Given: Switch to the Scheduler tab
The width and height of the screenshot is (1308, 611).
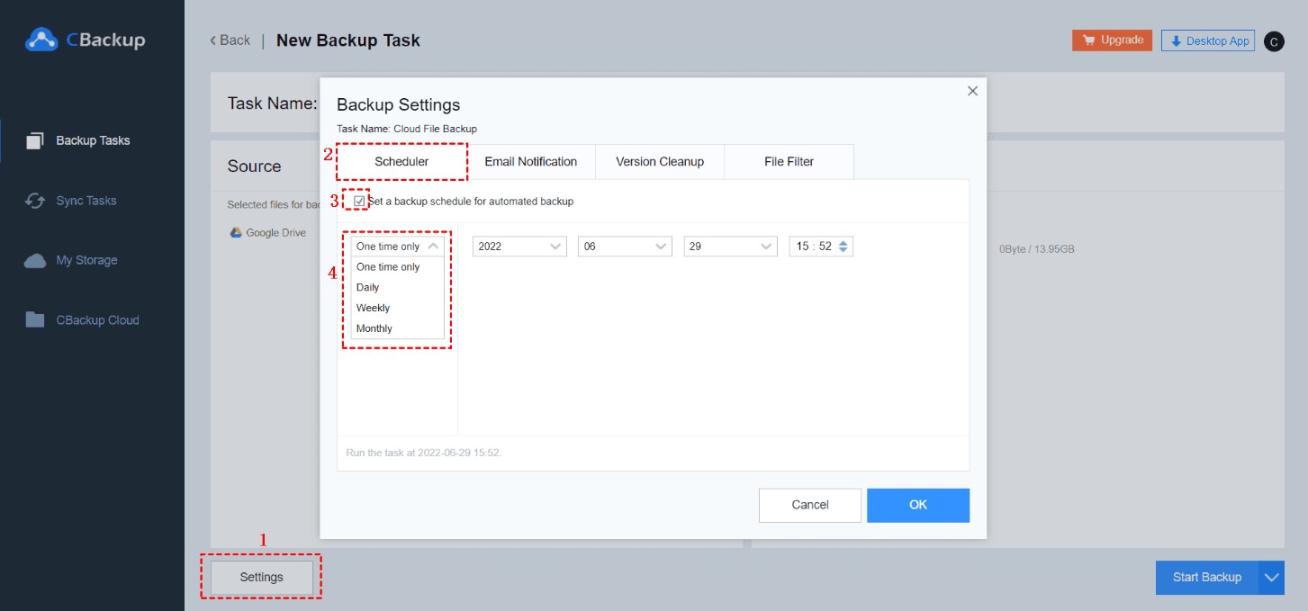Looking at the screenshot, I should click(x=401, y=162).
